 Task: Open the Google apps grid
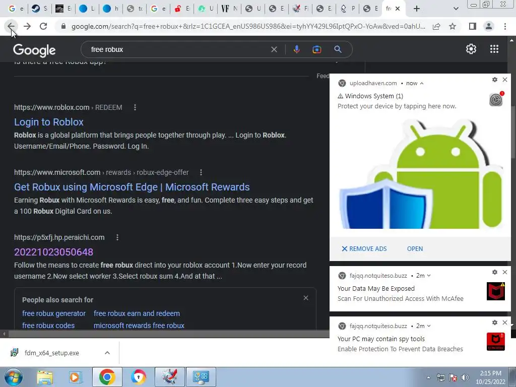tap(494, 49)
